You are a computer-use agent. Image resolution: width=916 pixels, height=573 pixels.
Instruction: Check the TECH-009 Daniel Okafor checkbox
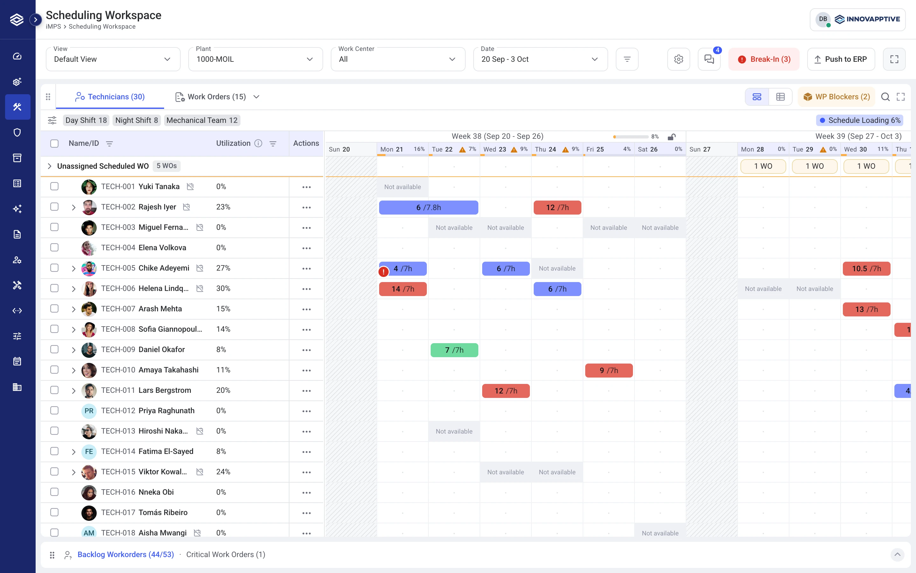[54, 350]
